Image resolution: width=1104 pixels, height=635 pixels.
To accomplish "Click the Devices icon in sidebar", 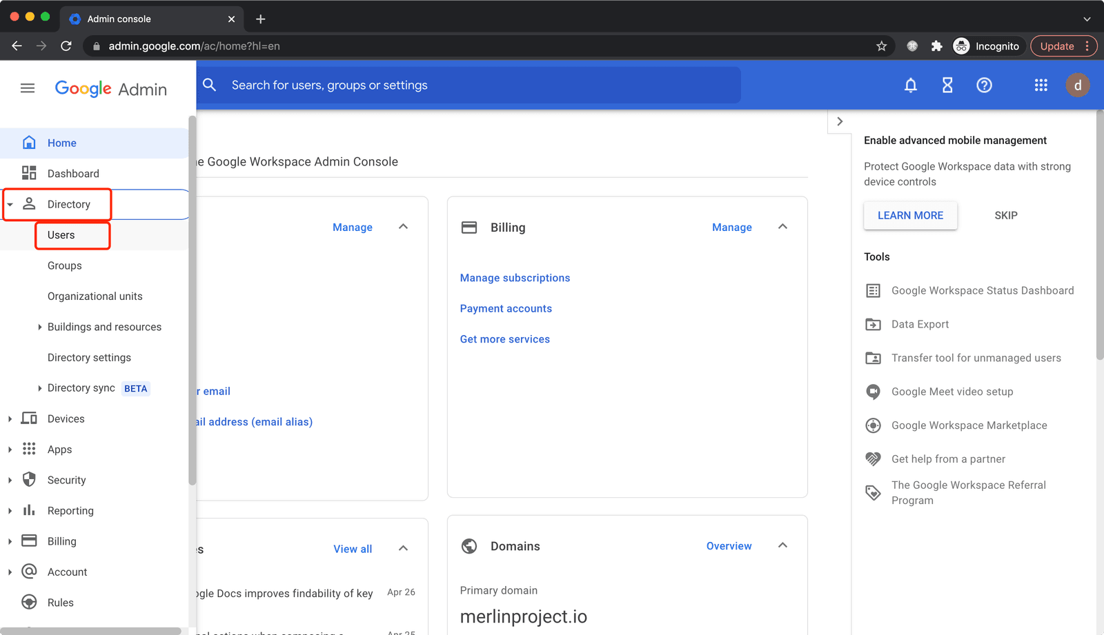I will click(29, 419).
